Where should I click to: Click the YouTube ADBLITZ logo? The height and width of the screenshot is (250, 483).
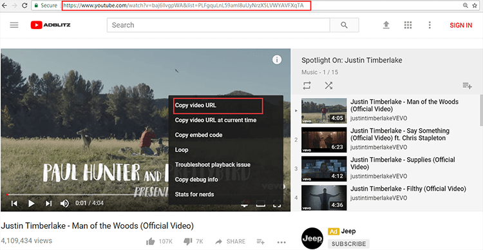[50, 25]
